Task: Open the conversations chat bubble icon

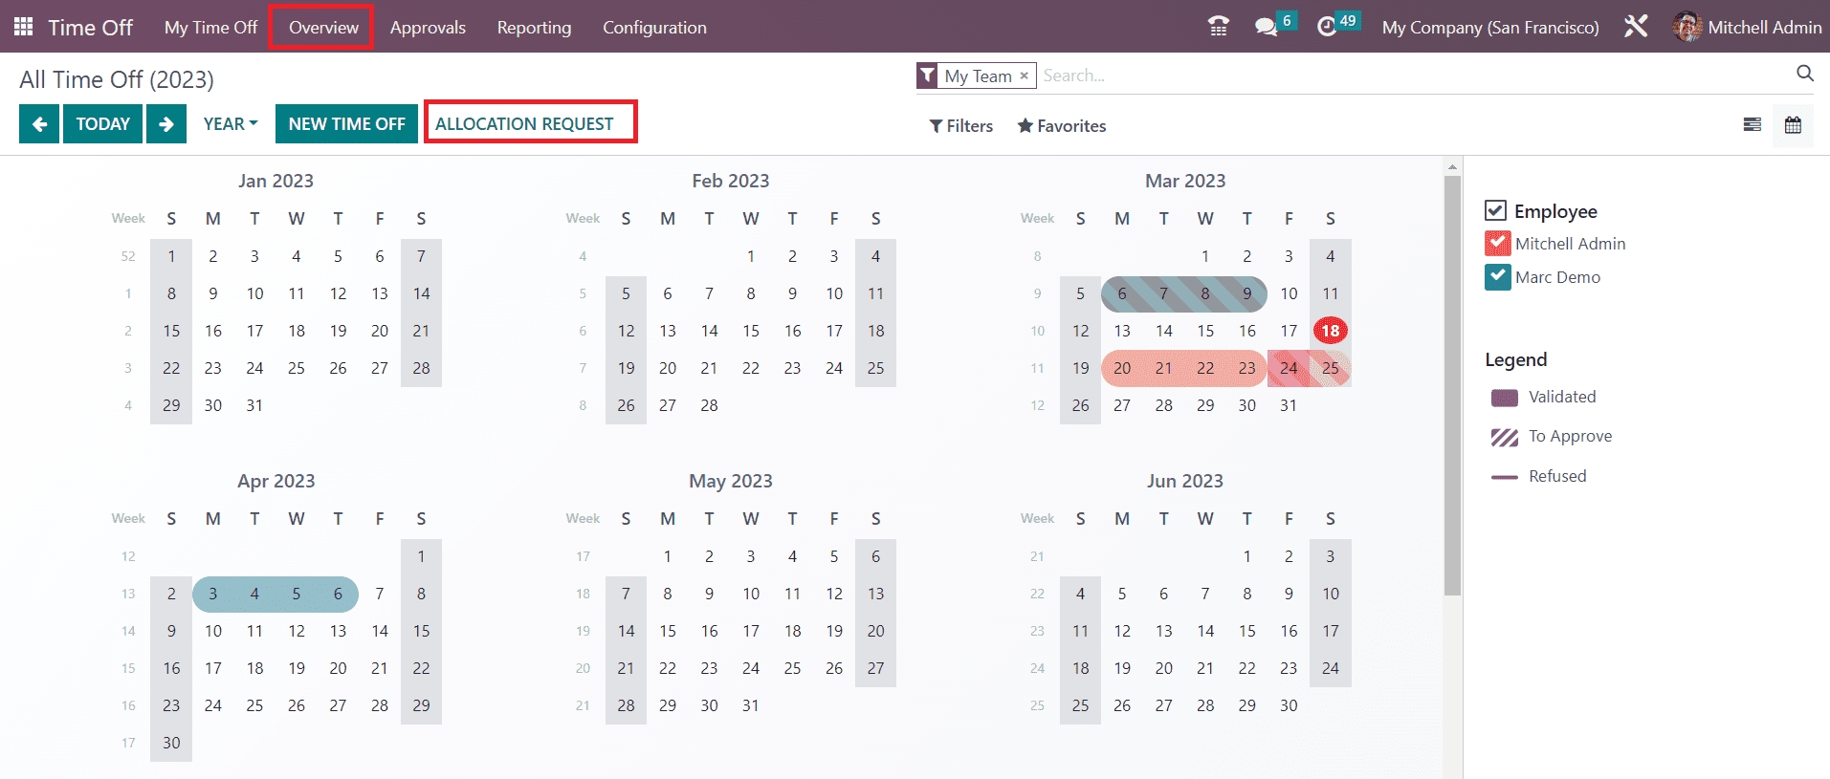Action: pos(1266,27)
